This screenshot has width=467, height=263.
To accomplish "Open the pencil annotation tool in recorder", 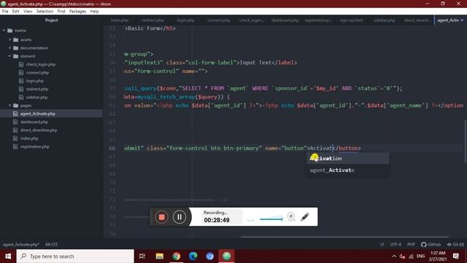I will pos(305,216).
